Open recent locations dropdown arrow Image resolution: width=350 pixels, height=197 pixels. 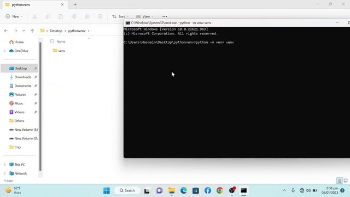click(x=24, y=31)
